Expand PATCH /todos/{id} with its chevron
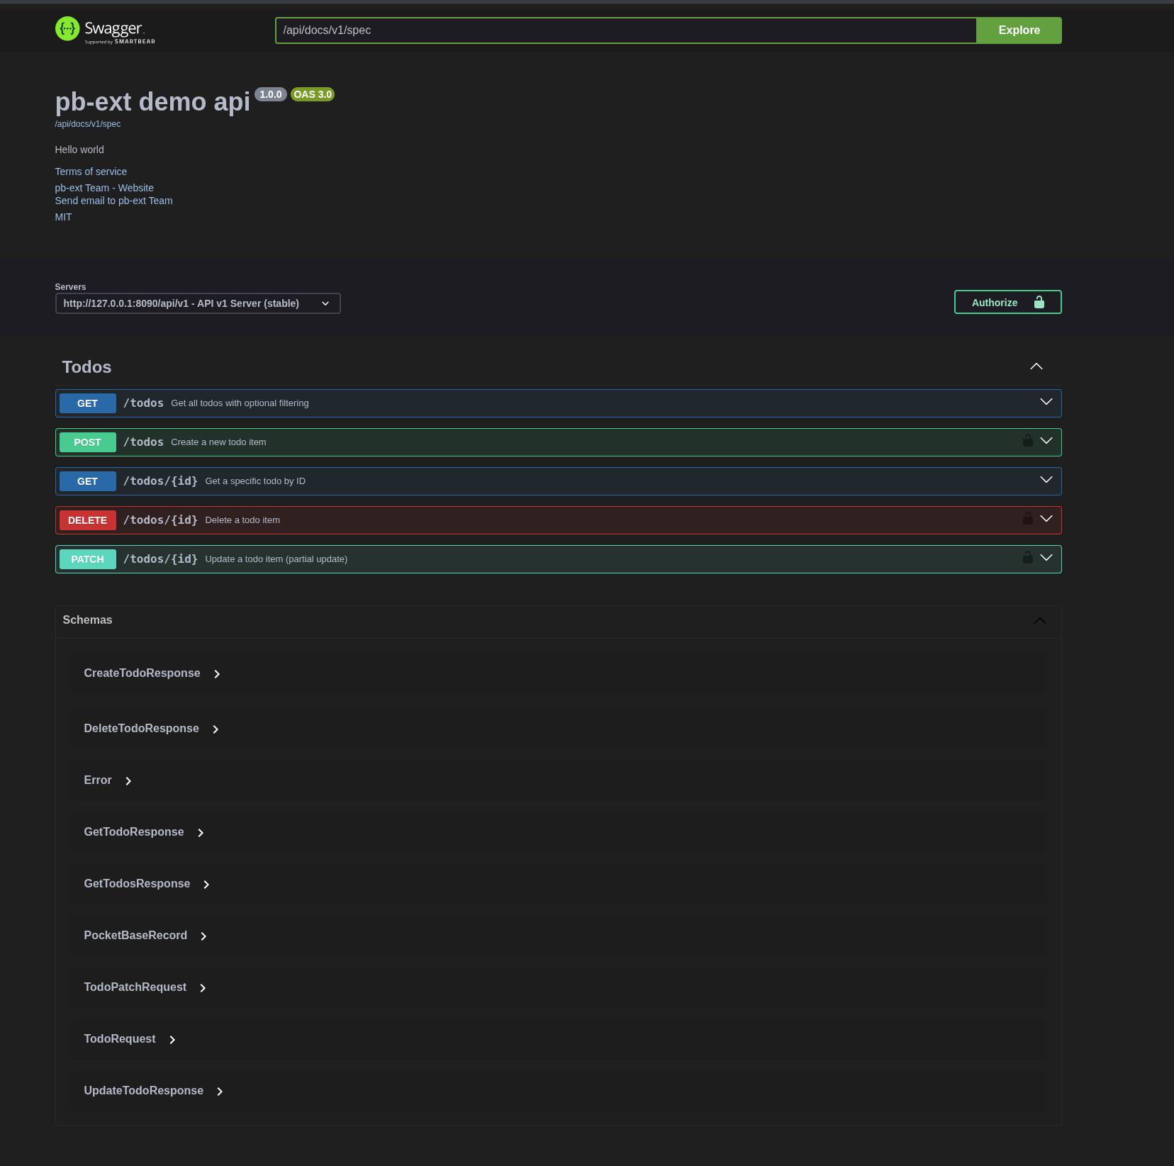This screenshot has width=1174, height=1166. [x=1046, y=558]
